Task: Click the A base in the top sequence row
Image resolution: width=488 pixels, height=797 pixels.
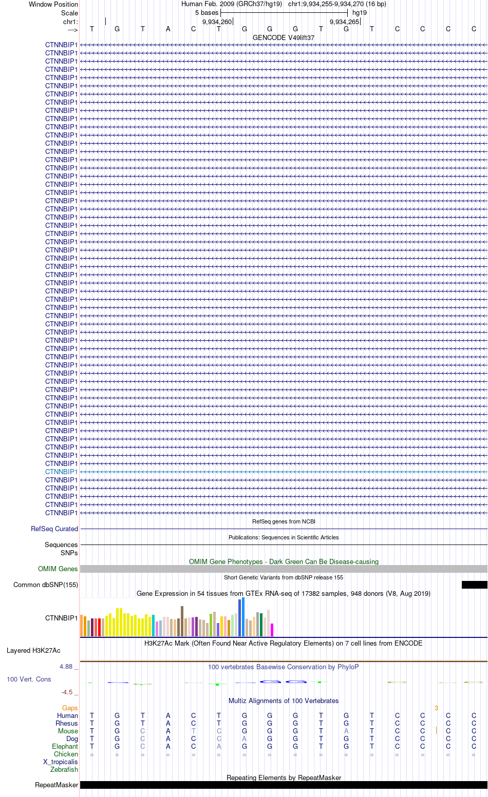Action: click(x=168, y=29)
